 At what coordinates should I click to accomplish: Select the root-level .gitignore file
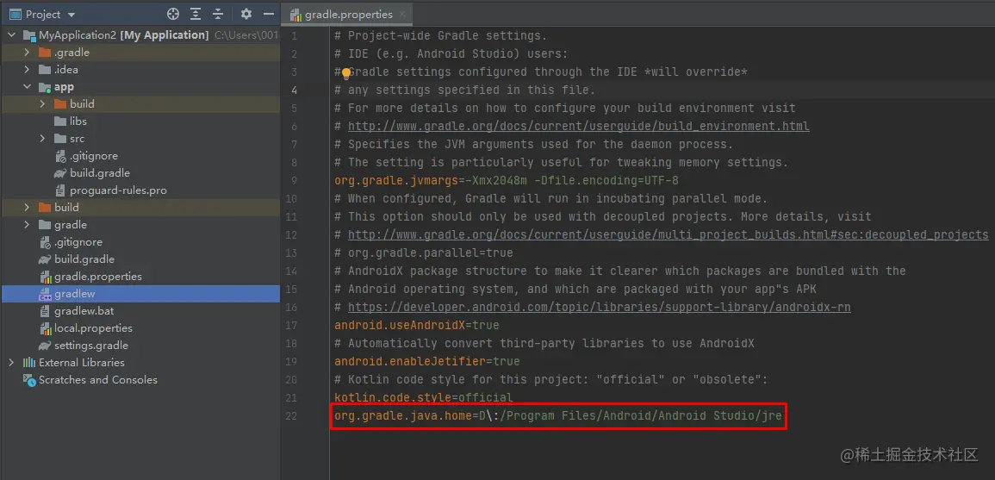coord(78,242)
